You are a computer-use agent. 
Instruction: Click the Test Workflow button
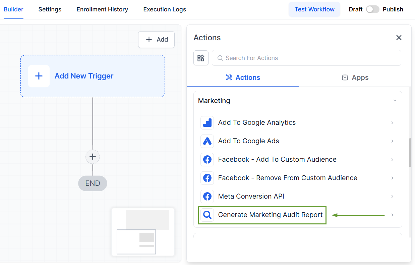coord(314,9)
